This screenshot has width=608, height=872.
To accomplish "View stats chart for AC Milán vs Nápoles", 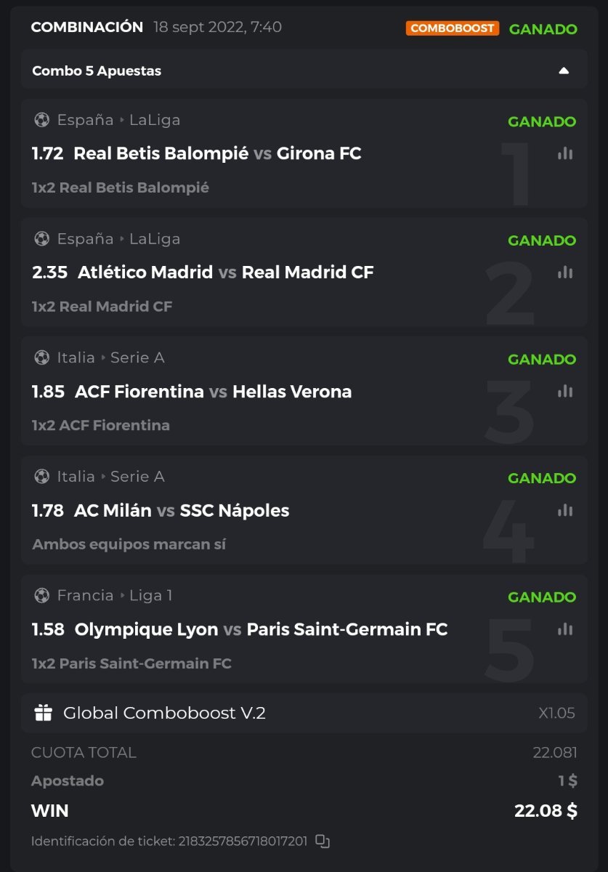I will [565, 510].
